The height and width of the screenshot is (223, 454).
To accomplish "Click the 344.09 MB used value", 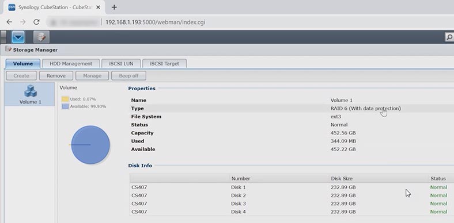I will (343, 141).
